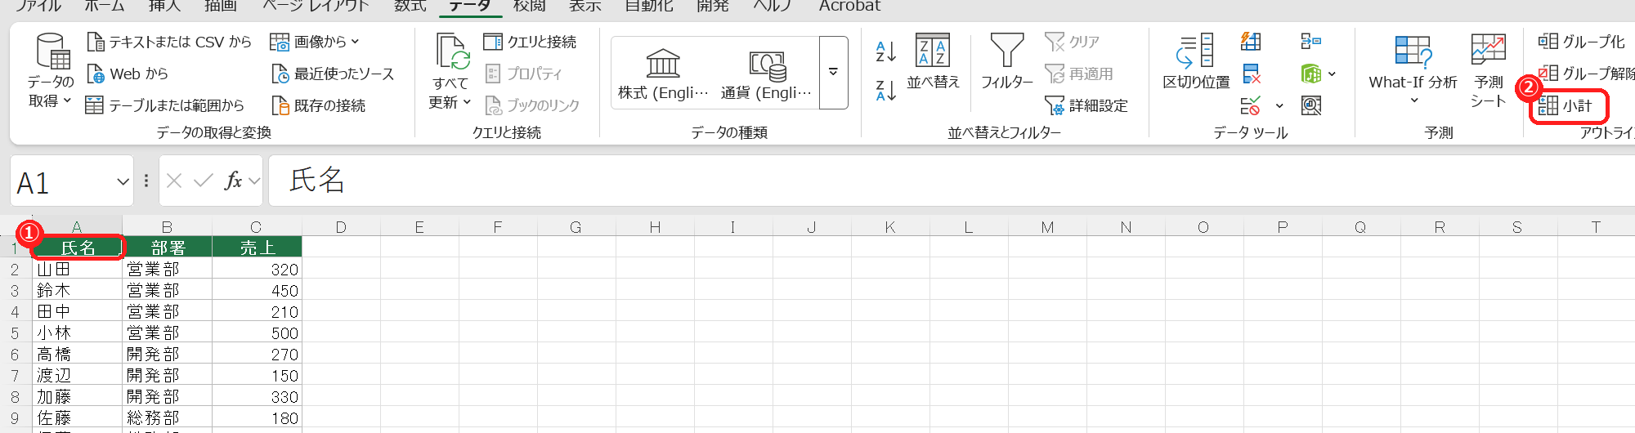The image size is (1635, 433).
Task: Create a 予測シート forecast sheet
Action: (x=1488, y=69)
